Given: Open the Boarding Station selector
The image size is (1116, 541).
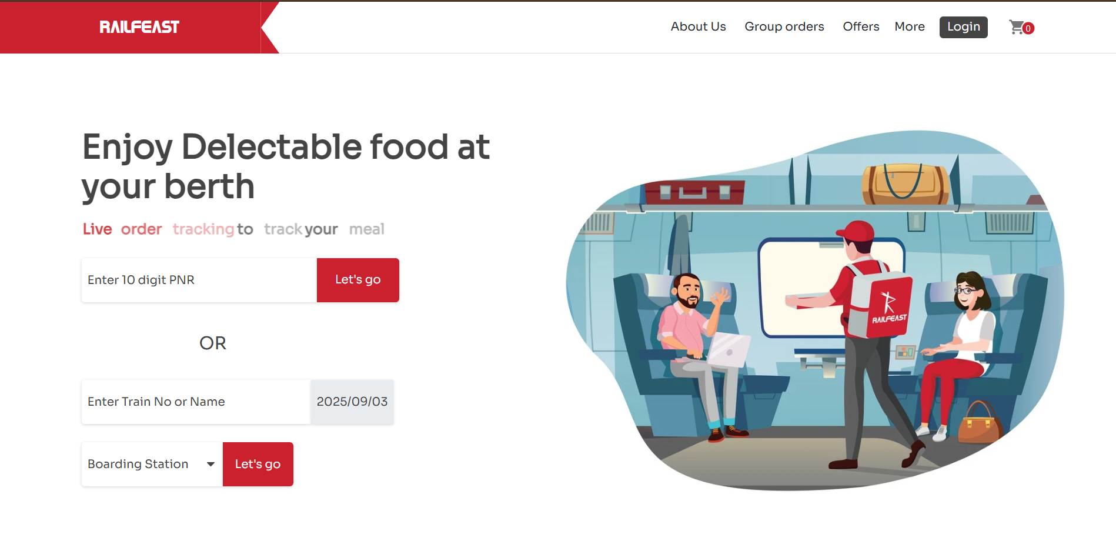Looking at the screenshot, I should pos(152,464).
